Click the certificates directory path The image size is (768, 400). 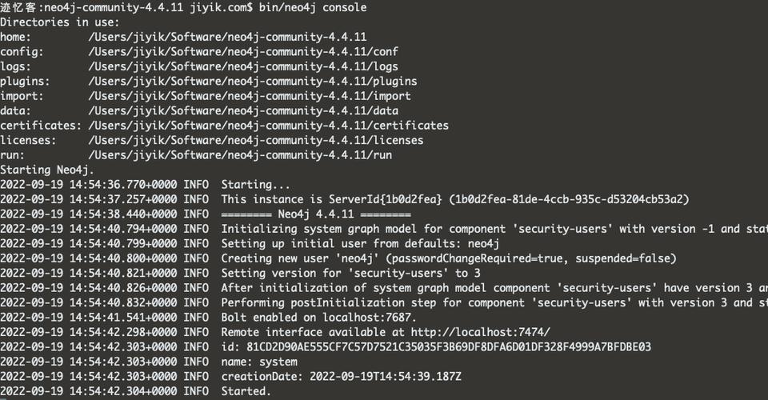[269, 126]
